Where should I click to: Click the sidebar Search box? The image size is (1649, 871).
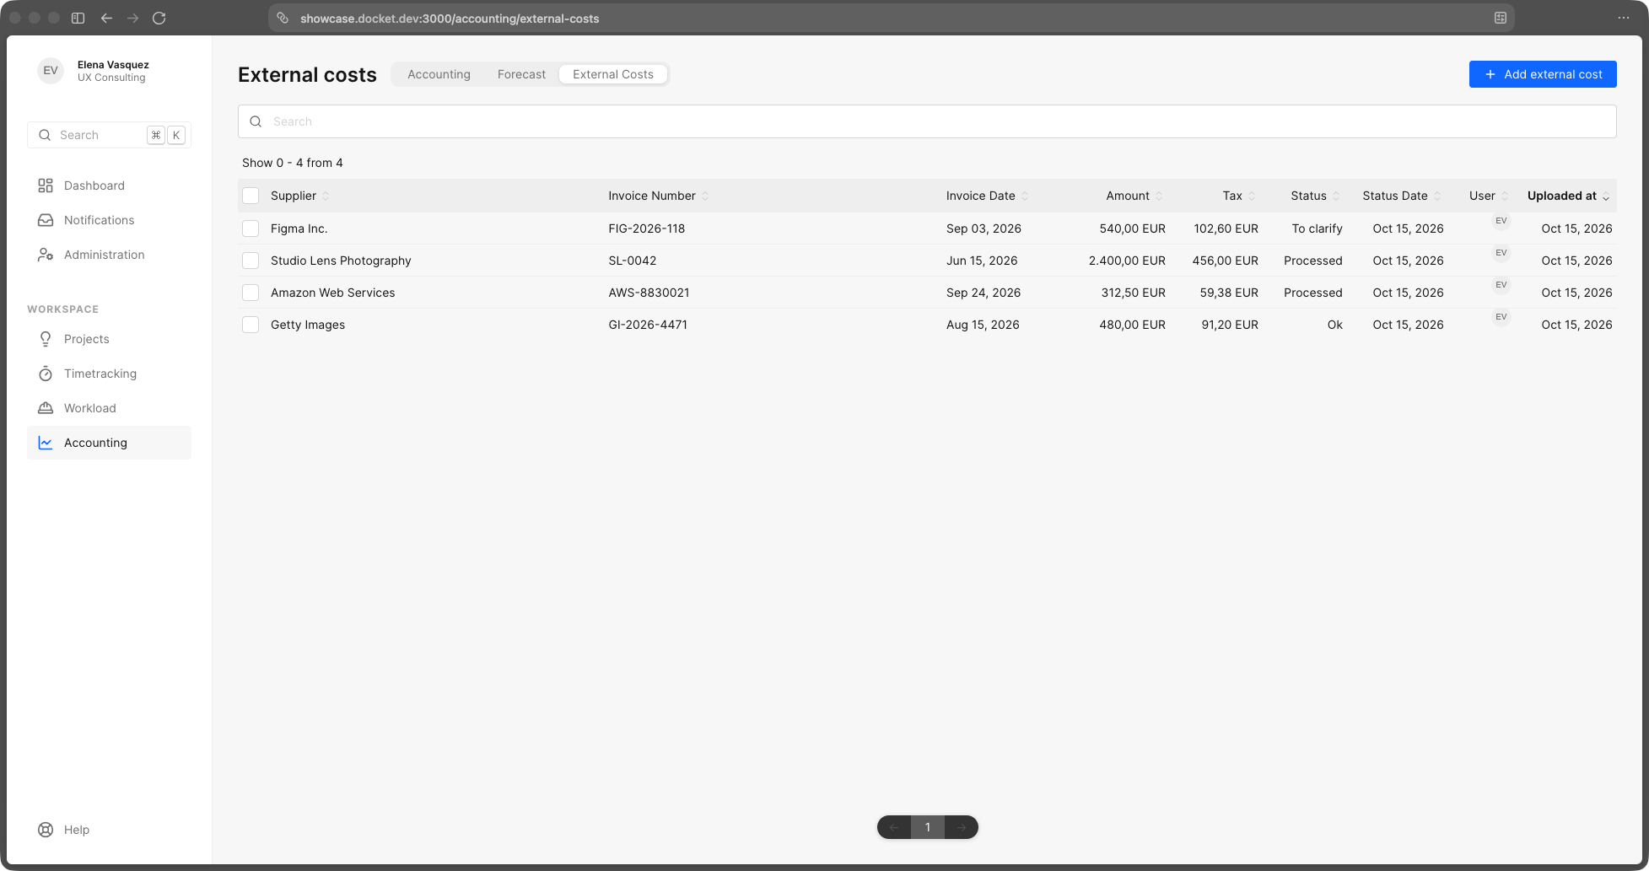tap(109, 135)
